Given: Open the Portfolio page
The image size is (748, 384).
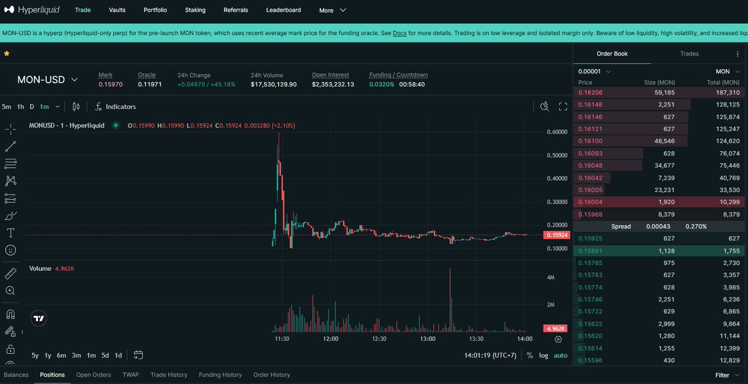Looking at the screenshot, I should pos(155,11).
